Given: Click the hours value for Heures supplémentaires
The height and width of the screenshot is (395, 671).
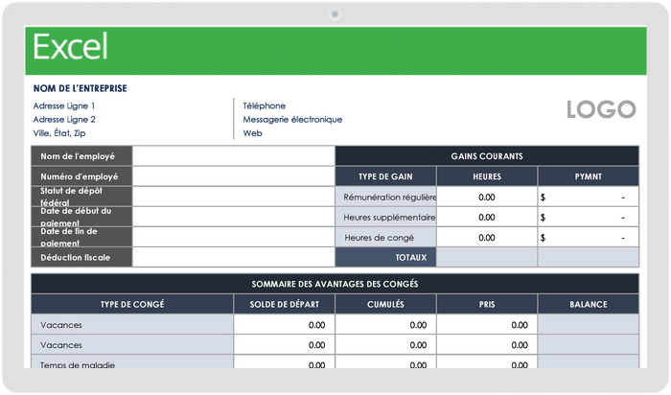Looking at the screenshot, I should pyautogui.click(x=487, y=217).
